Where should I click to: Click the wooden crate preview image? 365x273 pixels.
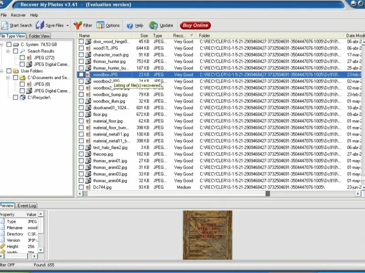(208, 235)
